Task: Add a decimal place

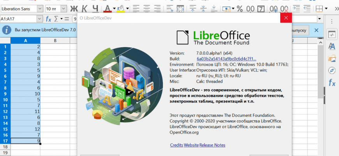Action: pyautogui.click(x=273, y=9)
